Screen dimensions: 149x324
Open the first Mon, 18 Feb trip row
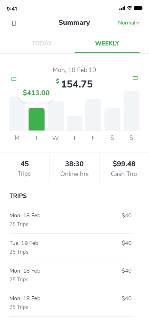[x=71, y=220]
